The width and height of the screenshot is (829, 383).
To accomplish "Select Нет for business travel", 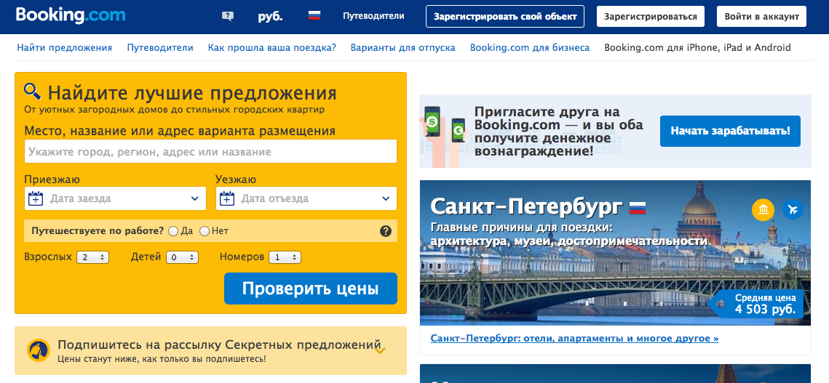I will tap(205, 231).
